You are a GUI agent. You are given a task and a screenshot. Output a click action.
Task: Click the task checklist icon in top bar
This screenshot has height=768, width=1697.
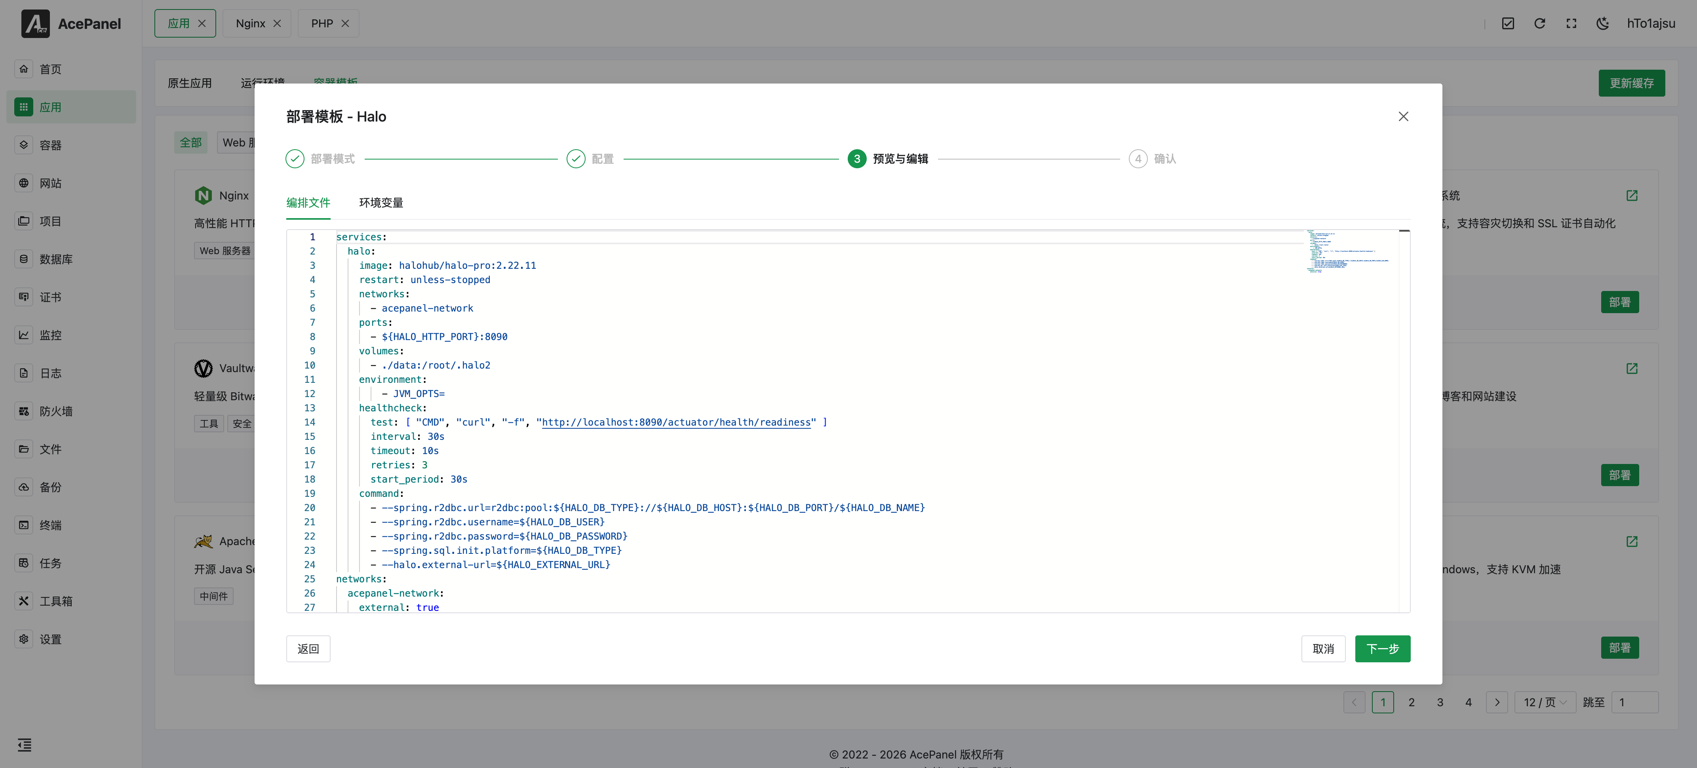tap(1508, 24)
